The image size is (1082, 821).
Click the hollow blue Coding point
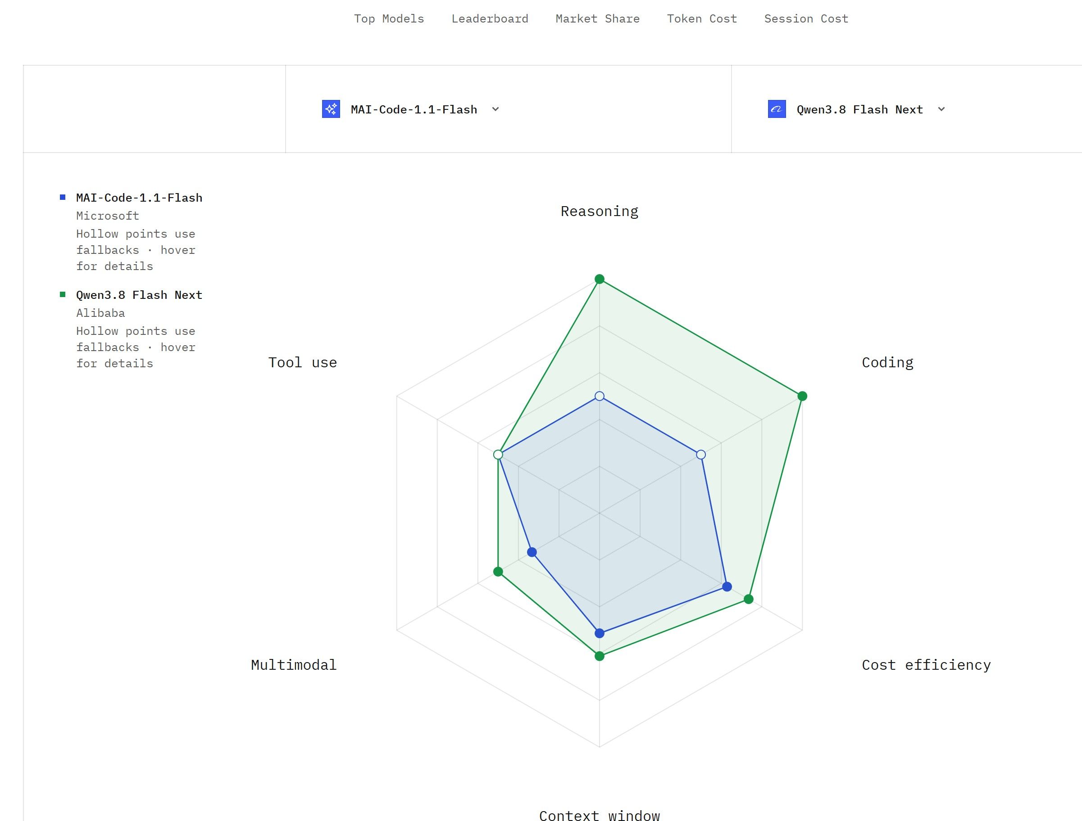click(x=701, y=455)
